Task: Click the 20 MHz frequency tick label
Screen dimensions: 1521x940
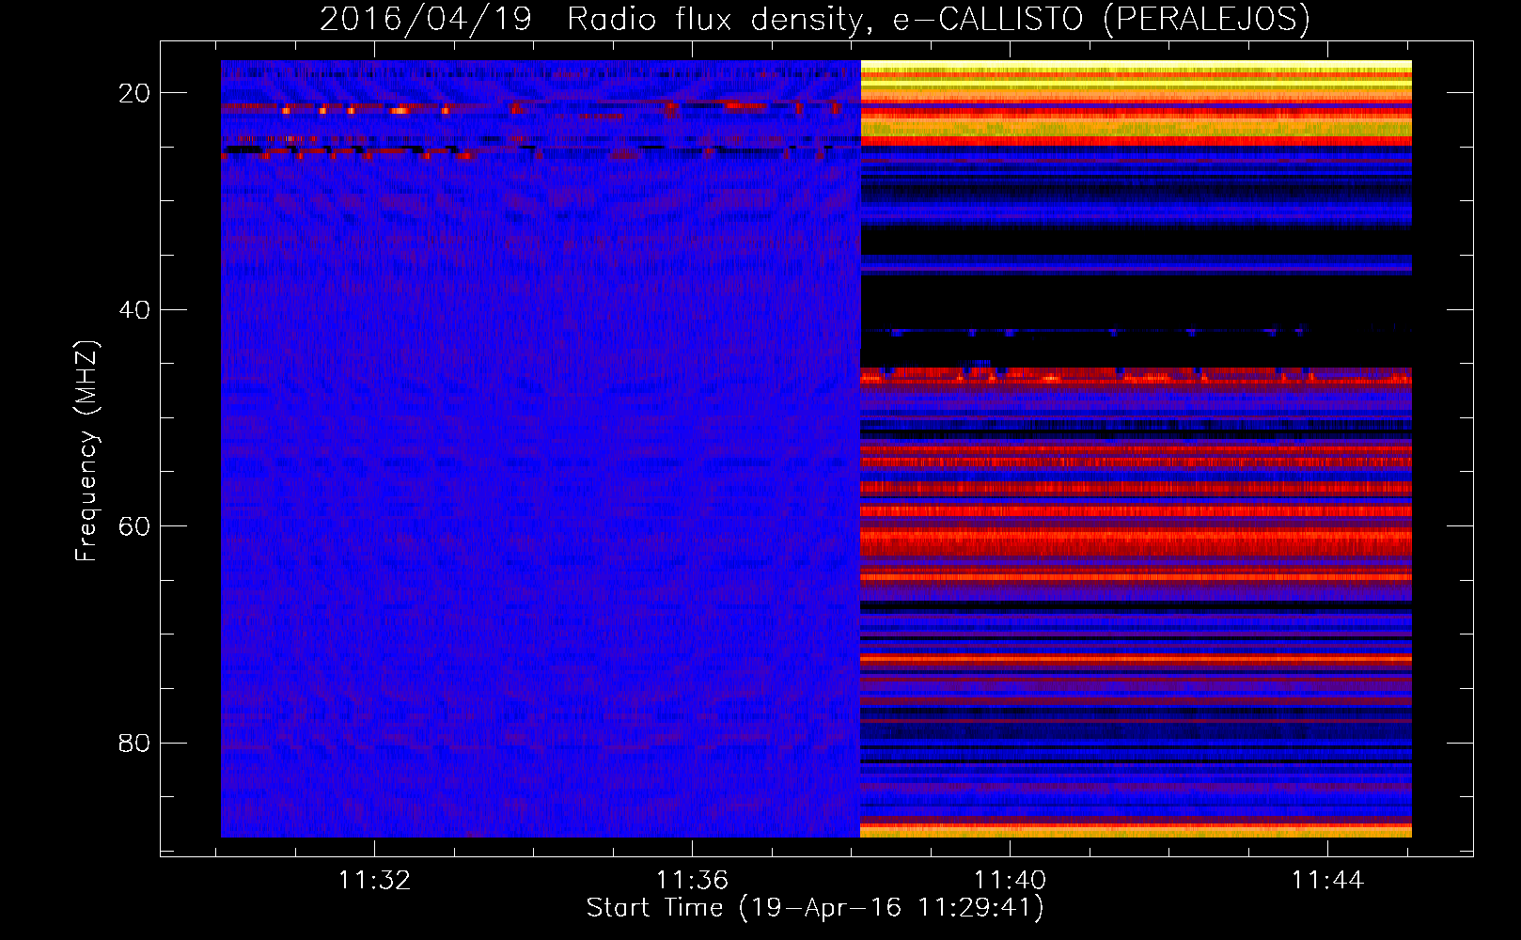Action: click(134, 93)
